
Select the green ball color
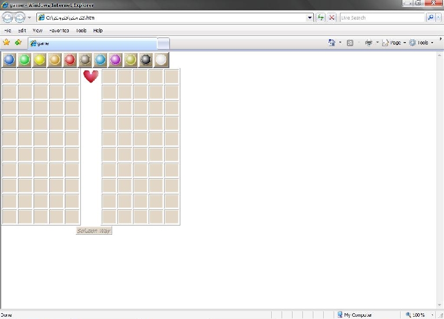(x=24, y=59)
